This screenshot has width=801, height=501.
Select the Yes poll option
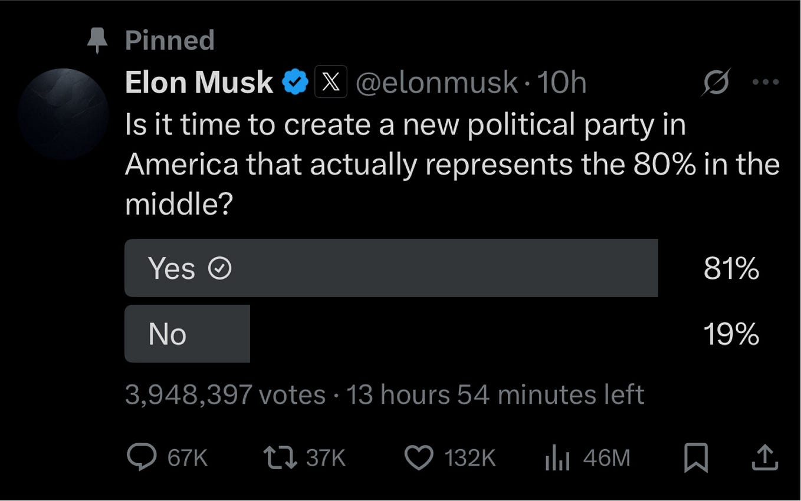click(390, 268)
